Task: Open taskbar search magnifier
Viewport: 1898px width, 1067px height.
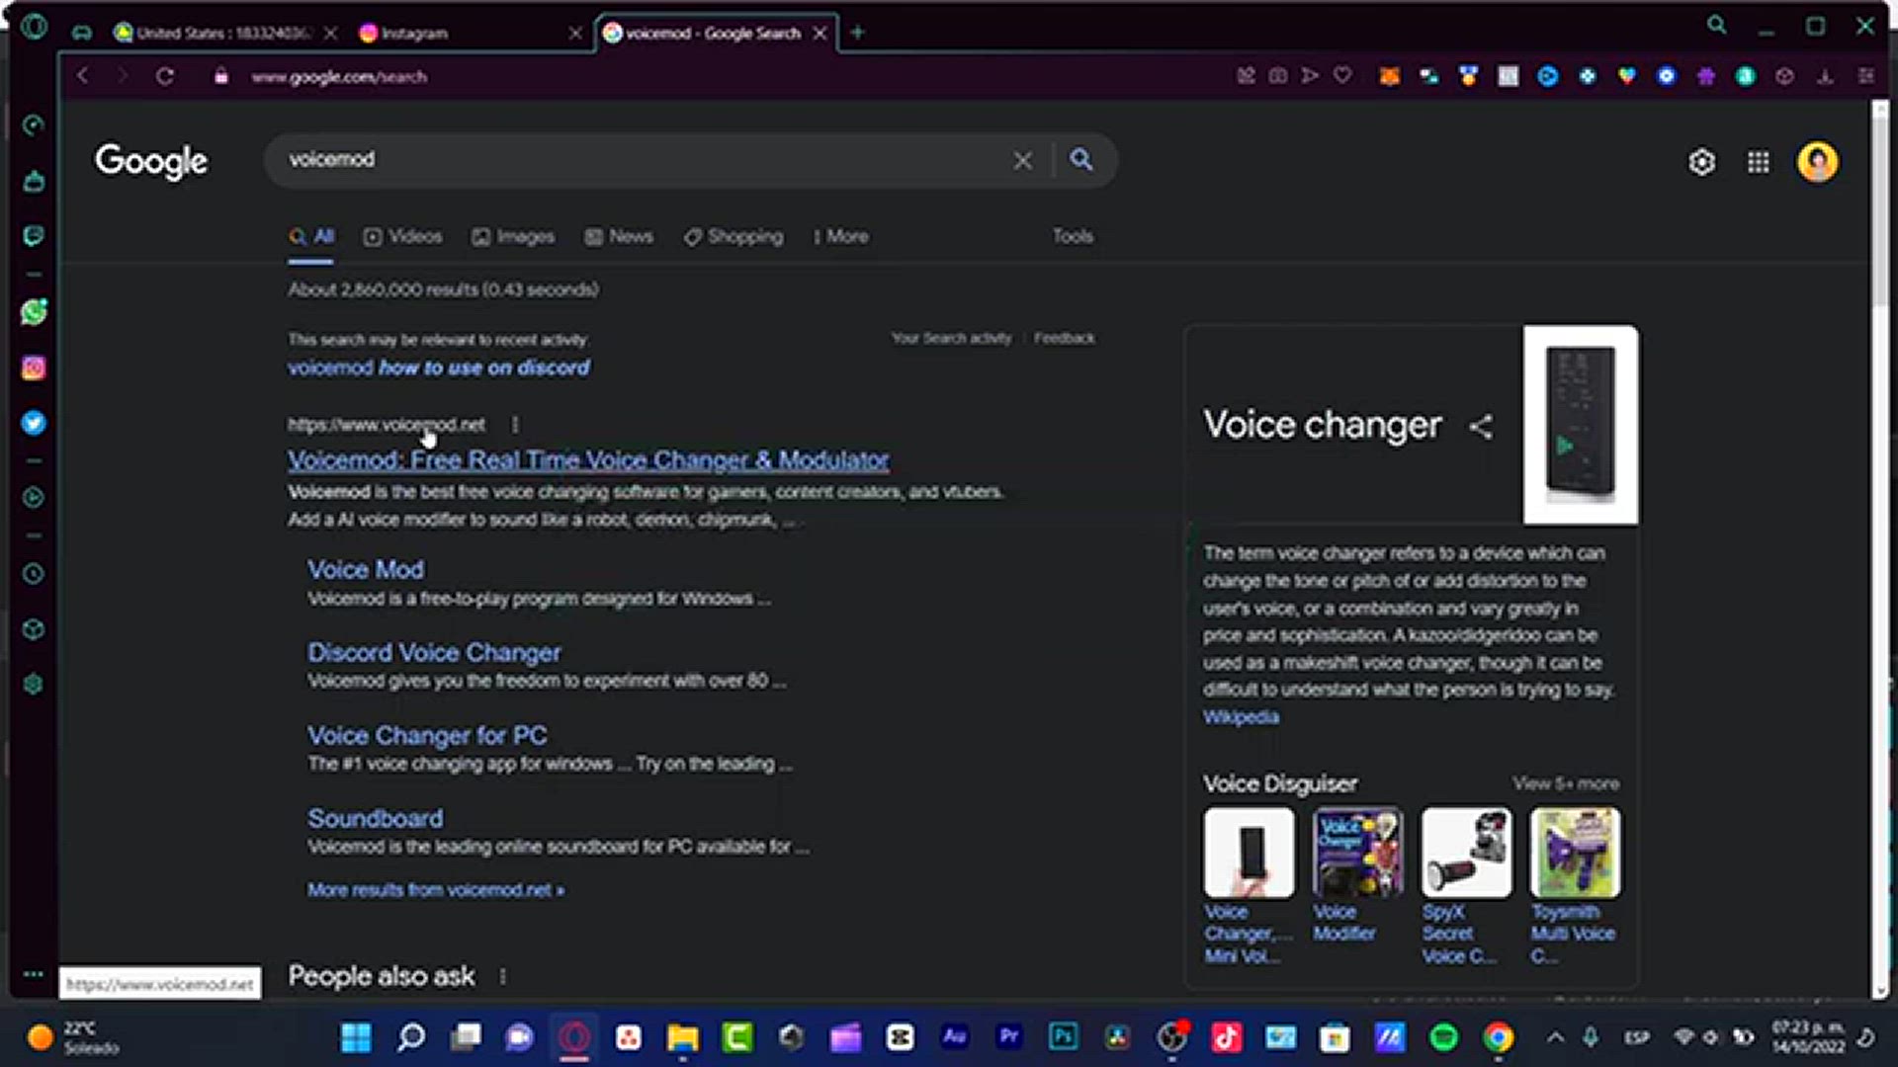Action: point(411,1037)
